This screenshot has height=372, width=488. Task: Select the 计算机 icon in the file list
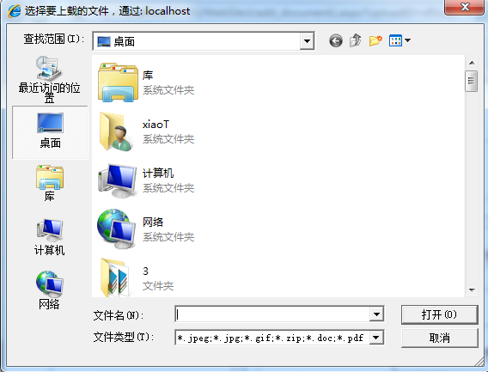117,180
